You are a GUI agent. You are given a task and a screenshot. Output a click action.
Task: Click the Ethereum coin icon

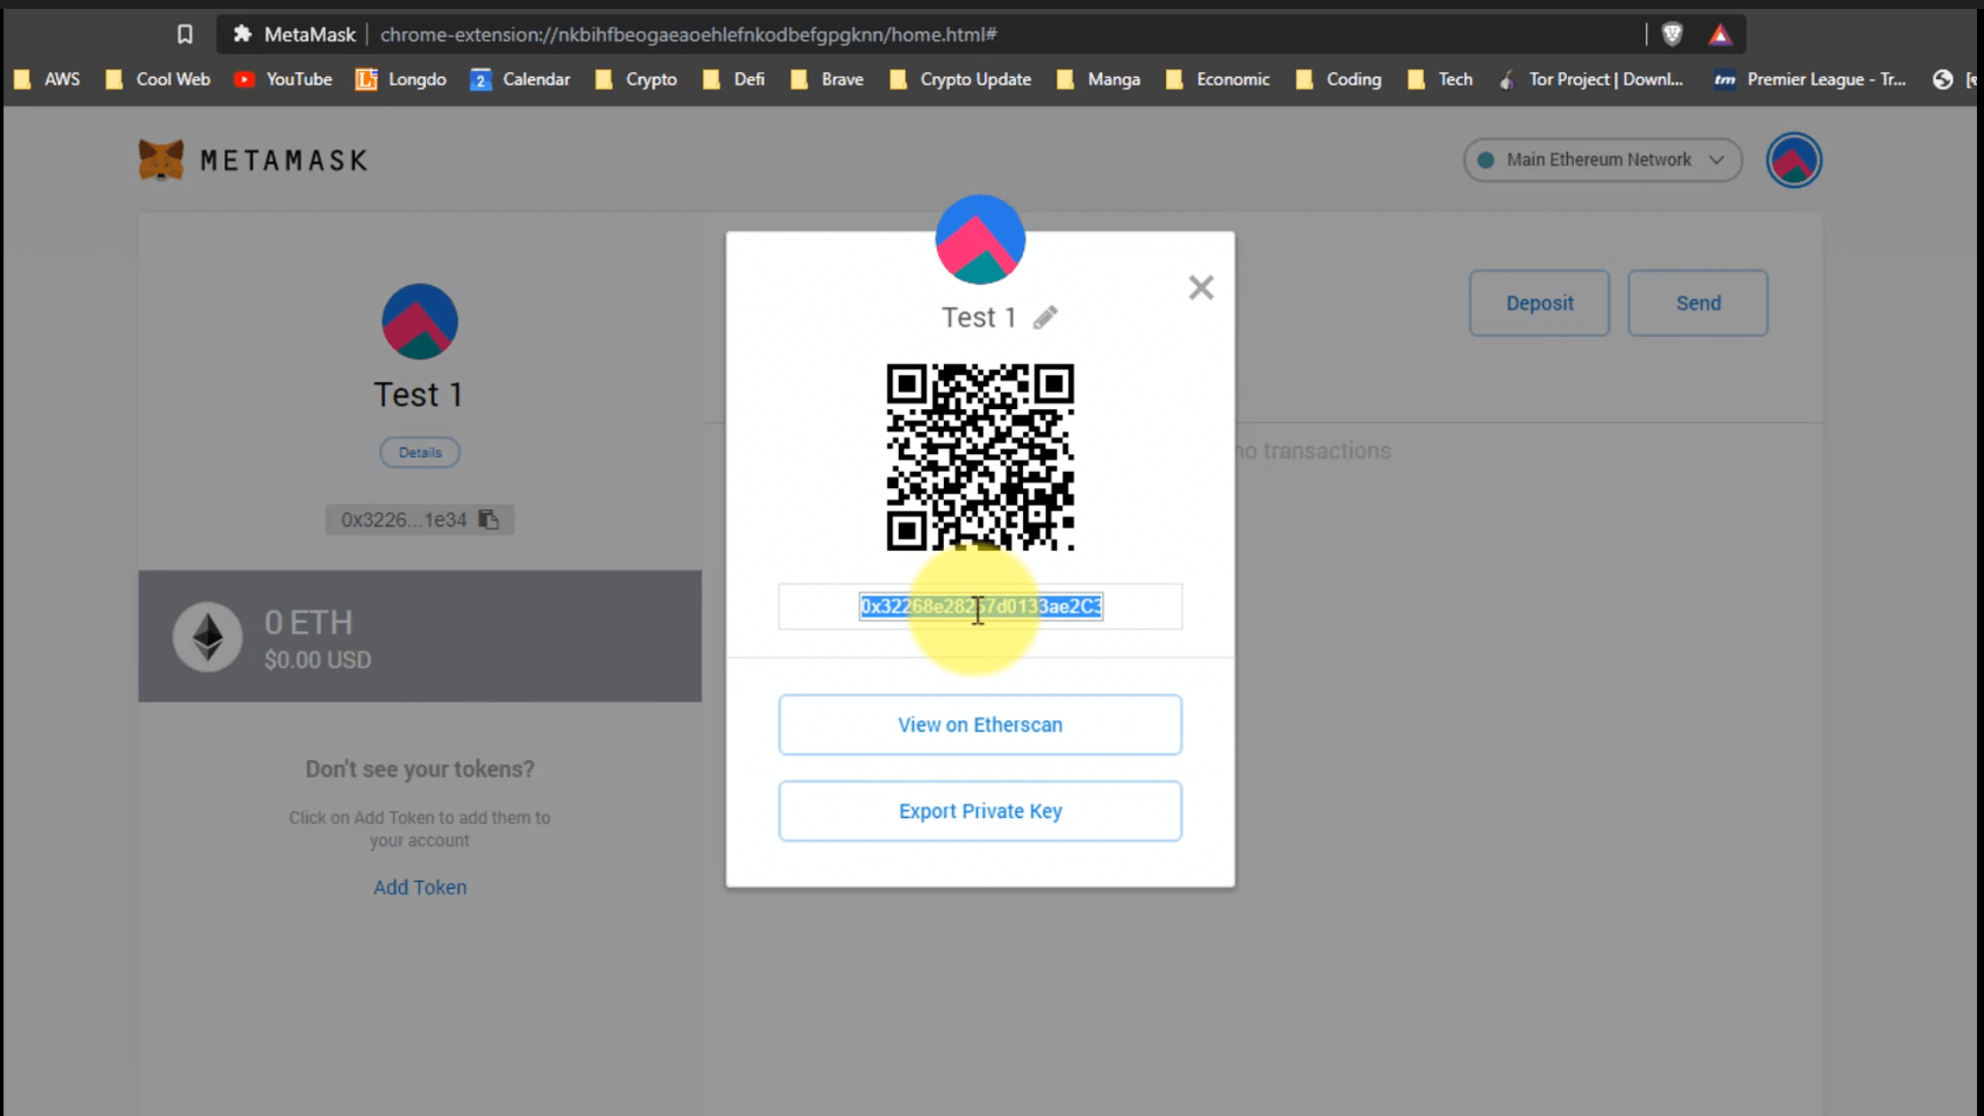[x=208, y=636]
